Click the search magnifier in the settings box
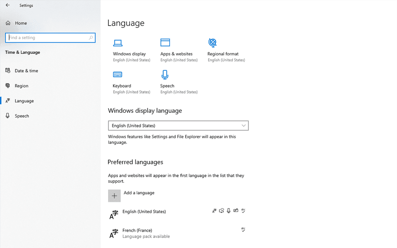The height and width of the screenshot is (248, 397). coord(90,38)
